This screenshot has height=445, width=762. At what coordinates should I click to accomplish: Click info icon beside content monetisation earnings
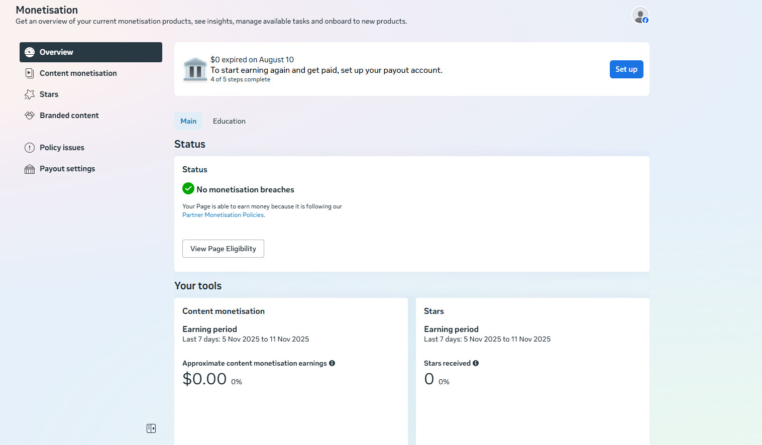point(332,363)
